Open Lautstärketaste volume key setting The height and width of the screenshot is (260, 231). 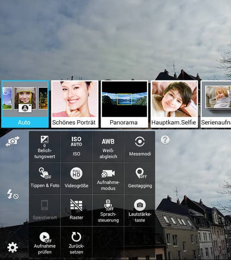point(140,211)
